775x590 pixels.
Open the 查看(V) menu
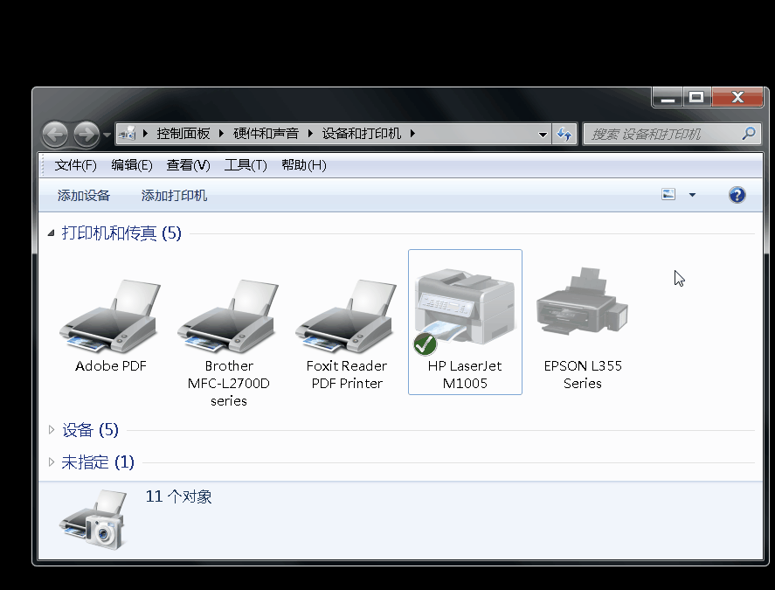[x=189, y=165]
